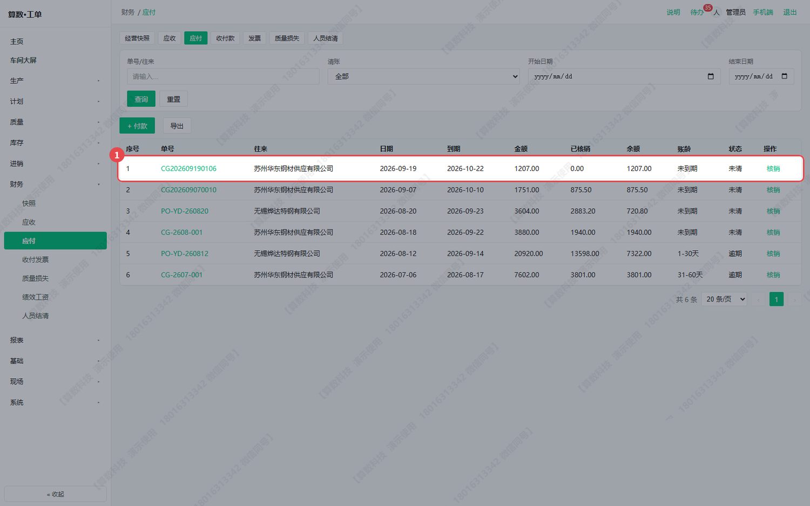Switch to the 发票 tab
Viewport: 810px width, 506px height.
tap(254, 38)
